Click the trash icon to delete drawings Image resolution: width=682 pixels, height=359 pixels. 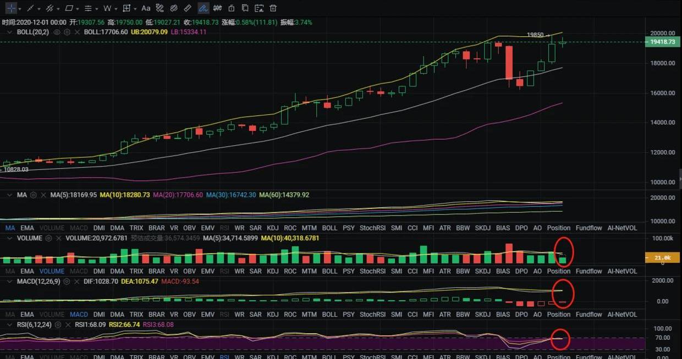273,8
